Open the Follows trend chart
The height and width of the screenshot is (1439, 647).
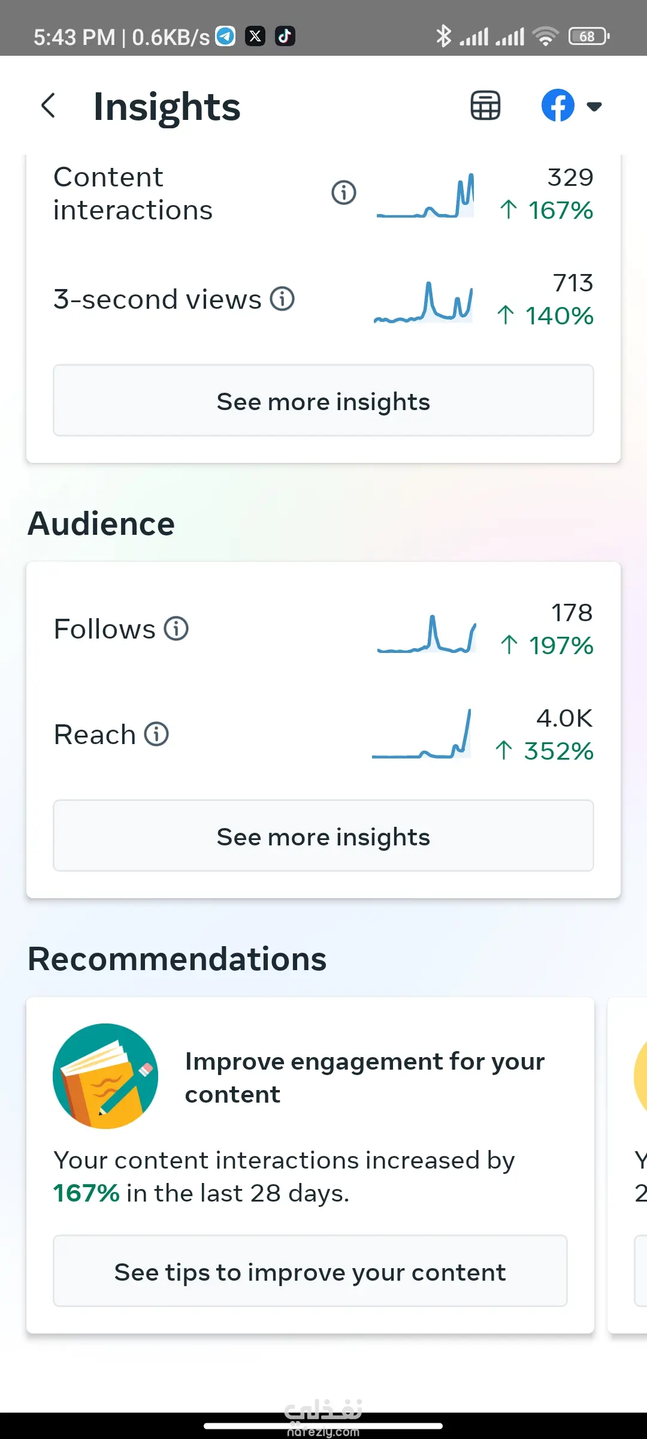[x=427, y=634]
